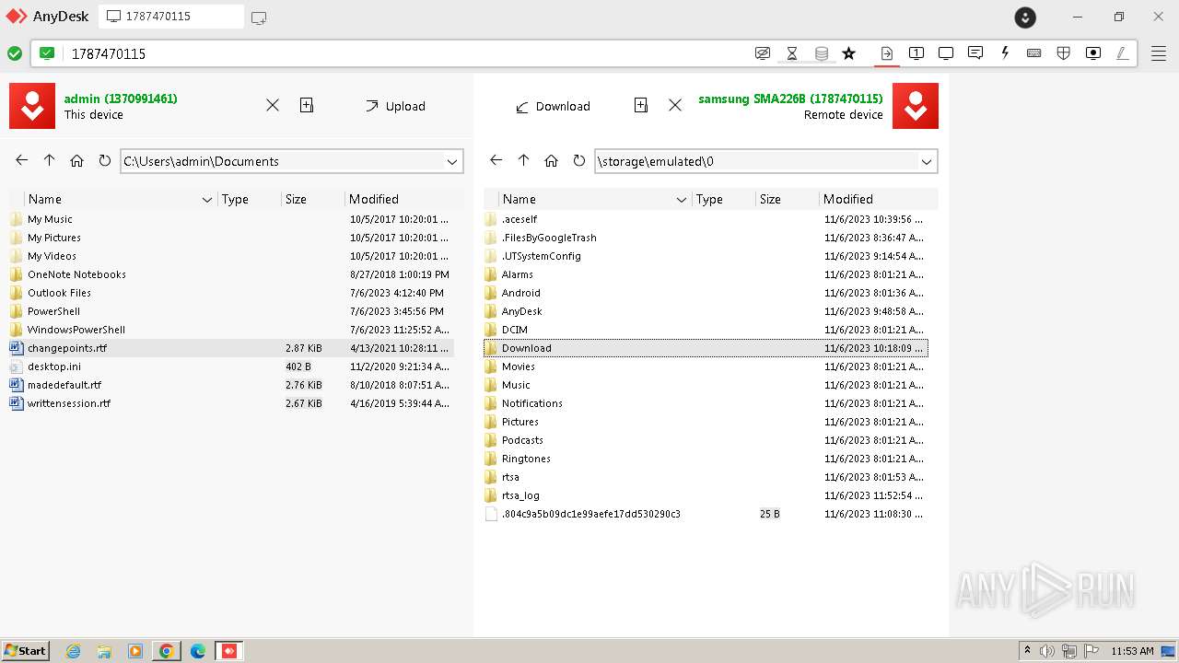Open Chrome from the taskbar
The image size is (1179, 663).
[x=166, y=651]
